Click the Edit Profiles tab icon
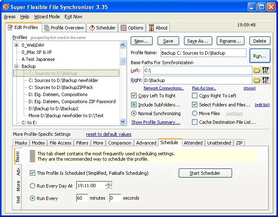Image resolution: width=278 pixels, height=217 pixels. [10, 27]
